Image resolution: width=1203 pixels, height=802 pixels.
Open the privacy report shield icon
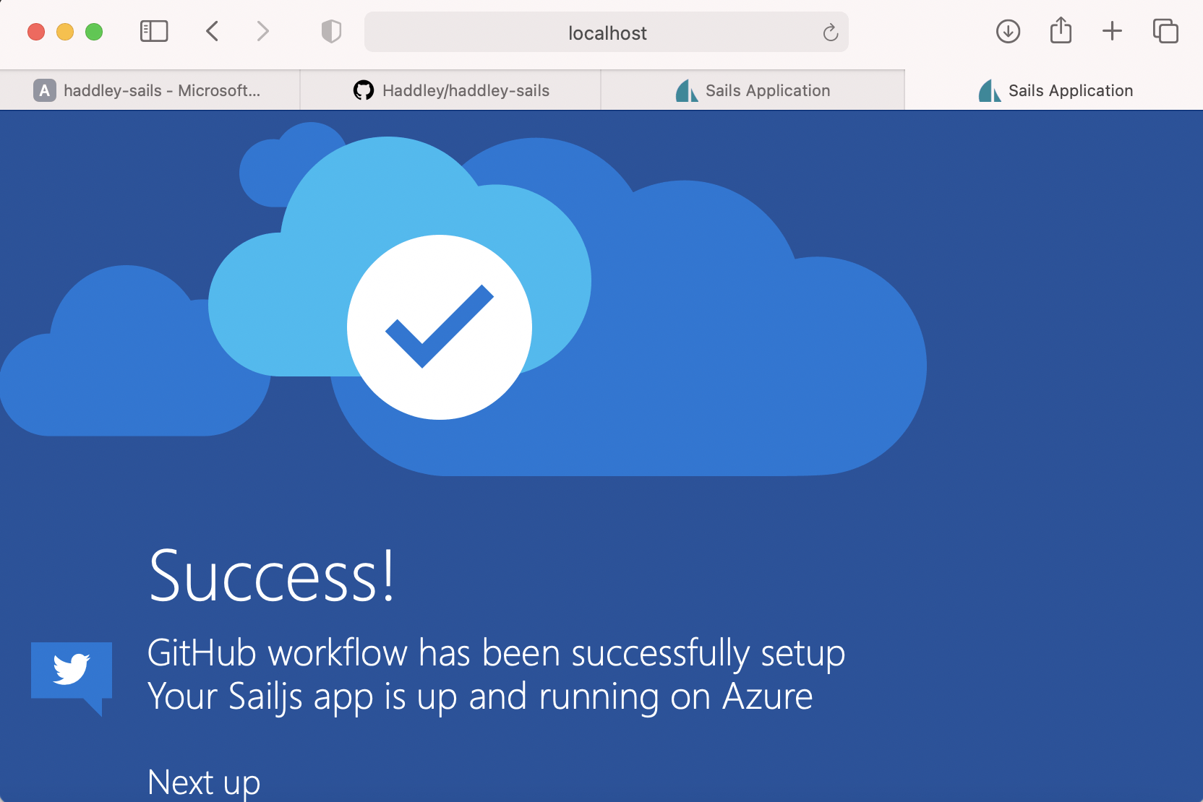click(331, 32)
